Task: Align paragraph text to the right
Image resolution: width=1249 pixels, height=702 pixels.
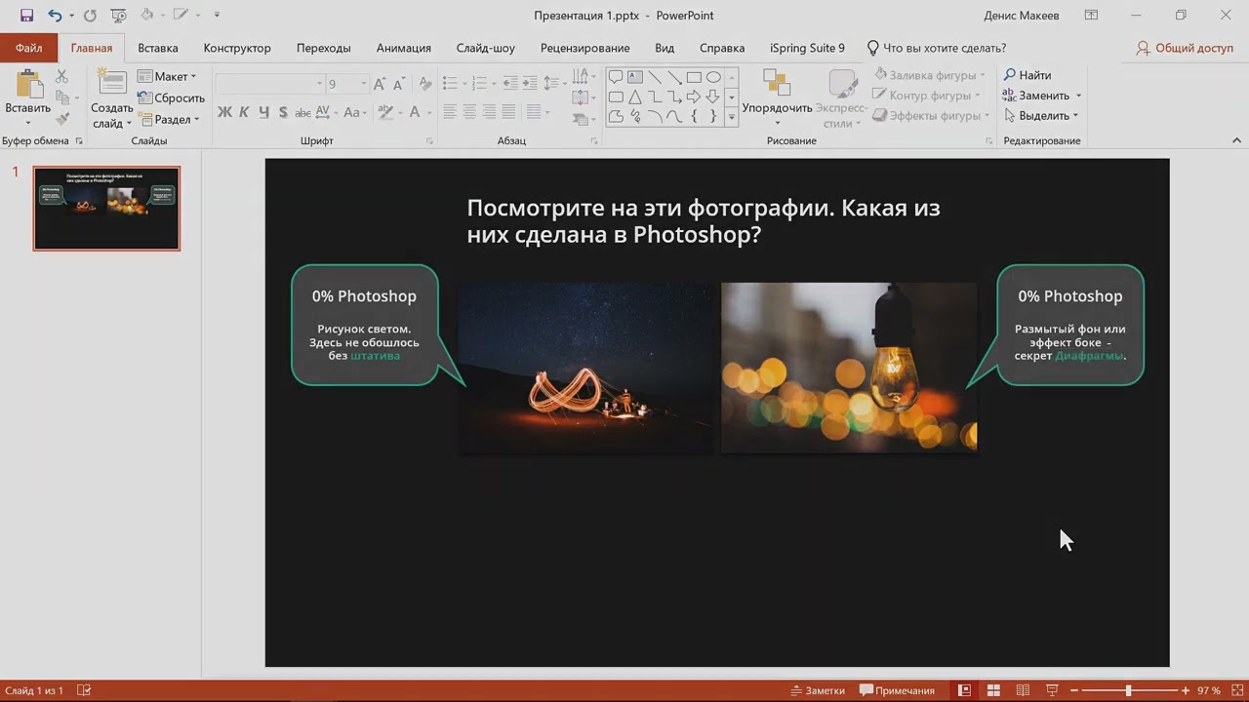Action: [x=489, y=112]
